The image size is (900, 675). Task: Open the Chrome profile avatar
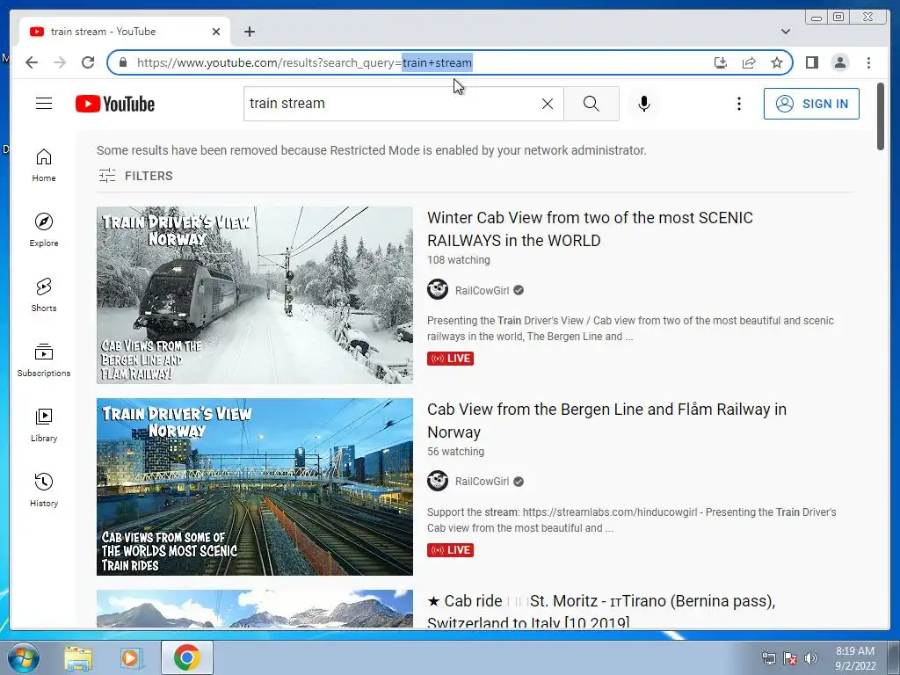tap(839, 62)
